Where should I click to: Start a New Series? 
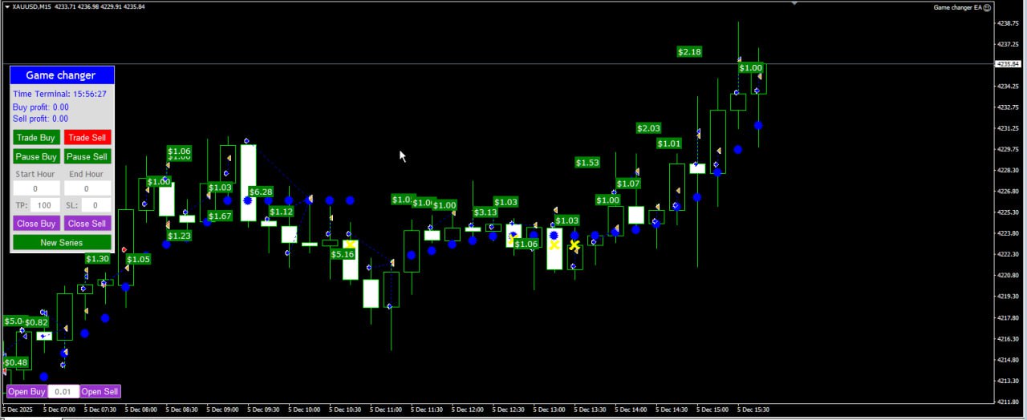(62, 242)
